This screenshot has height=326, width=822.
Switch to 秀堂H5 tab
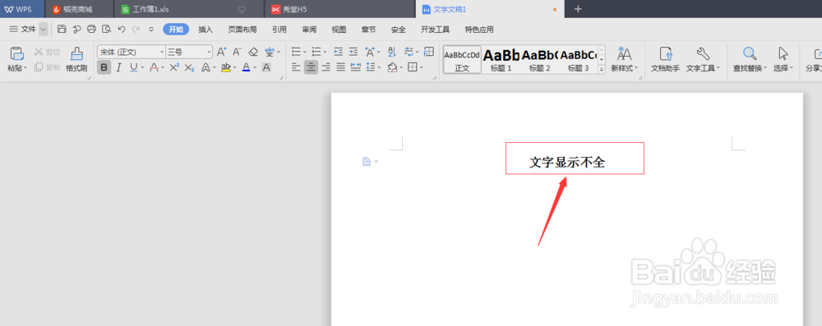[x=339, y=9]
